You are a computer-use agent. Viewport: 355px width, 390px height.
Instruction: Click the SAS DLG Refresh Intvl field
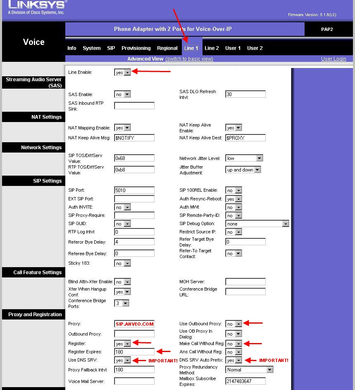245,94
